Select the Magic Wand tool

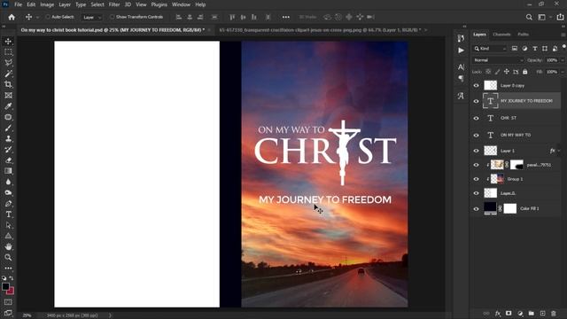pos(8,74)
